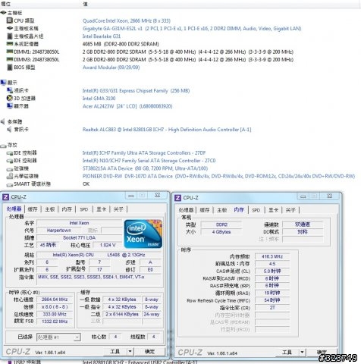Click the 1.024 V core voltage value
The width and height of the screenshot is (361, 364).
pos(107,245)
